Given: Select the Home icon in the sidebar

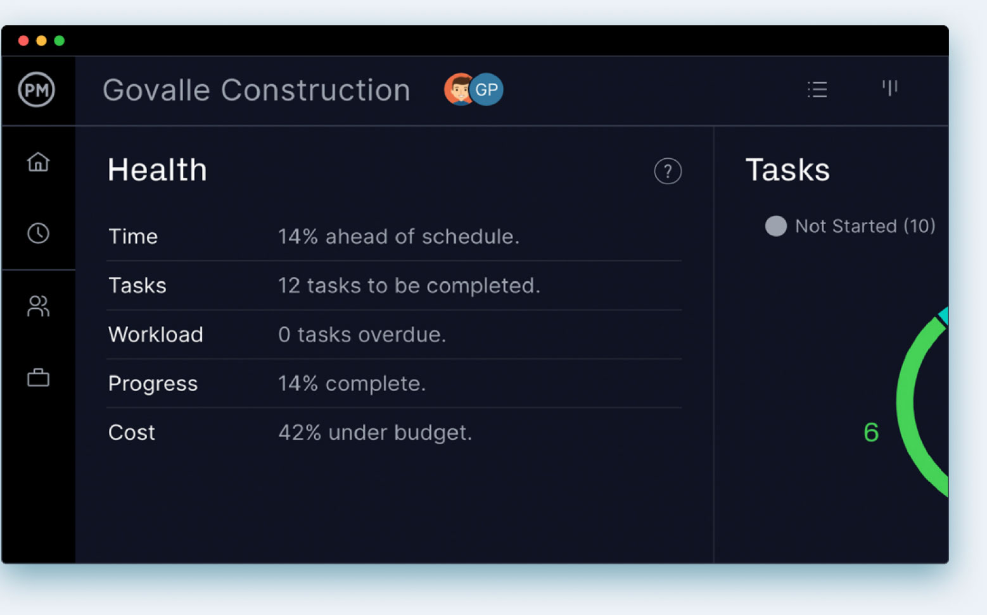Looking at the screenshot, I should [38, 163].
